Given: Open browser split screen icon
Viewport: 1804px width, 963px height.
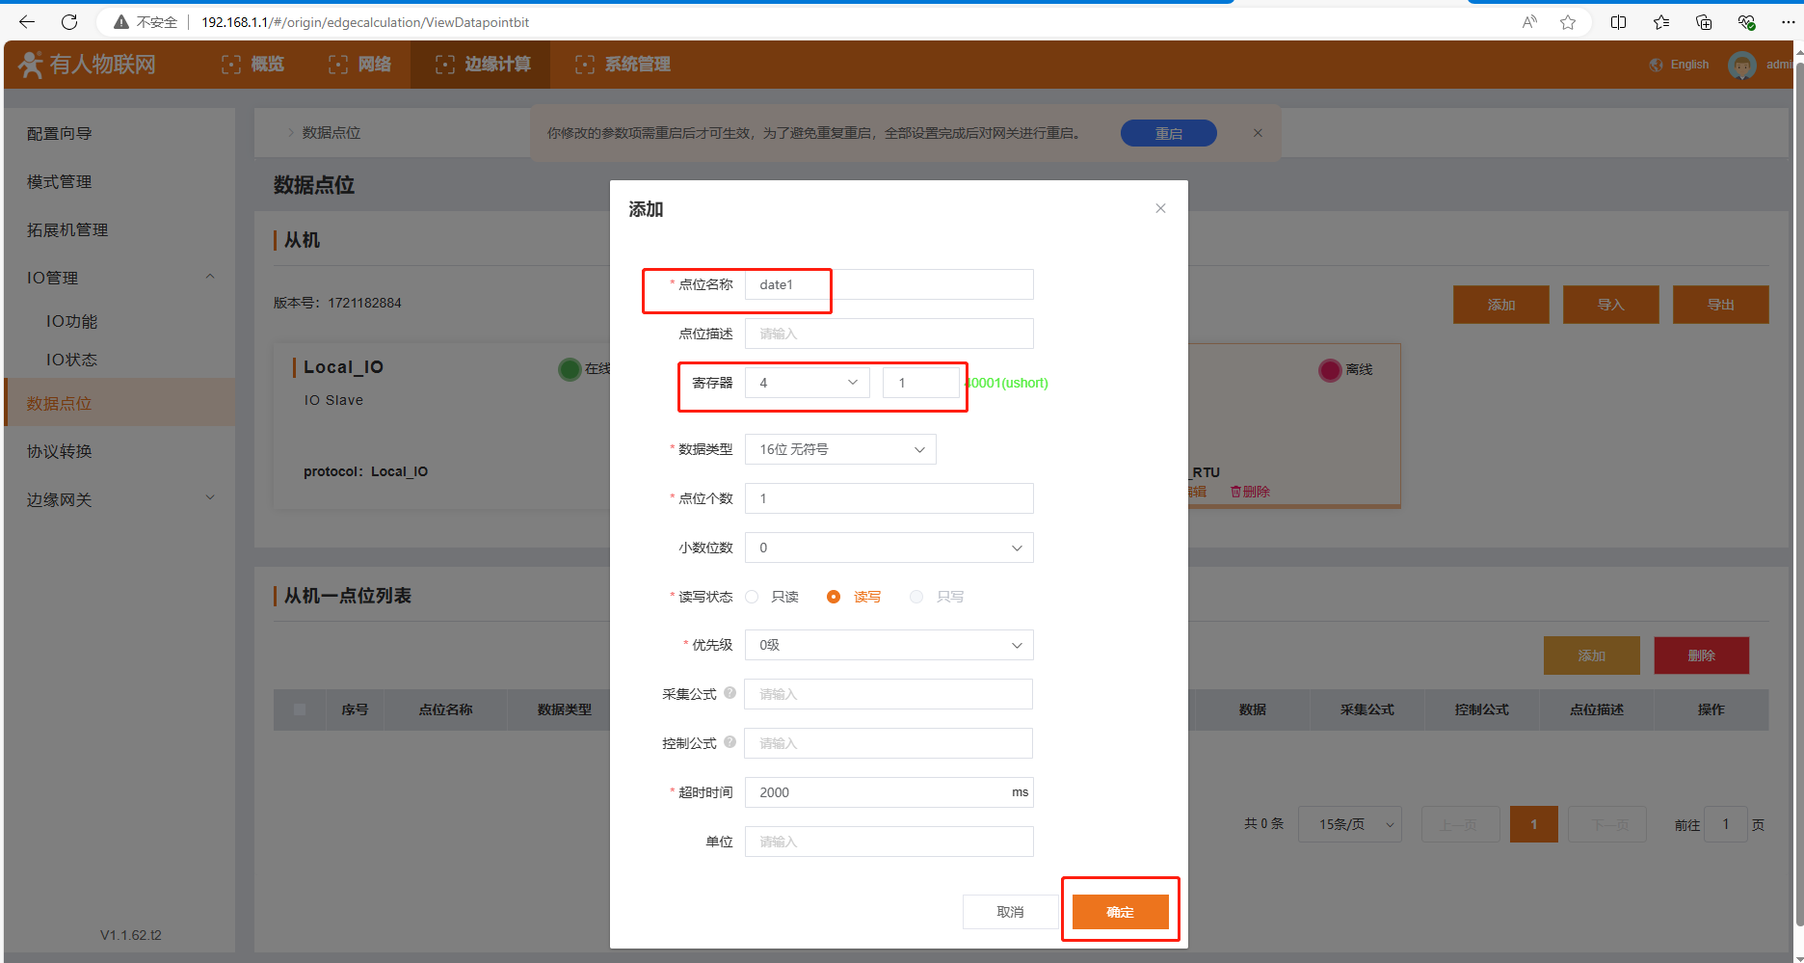Looking at the screenshot, I should pyautogui.click(x=1619, y=22).
